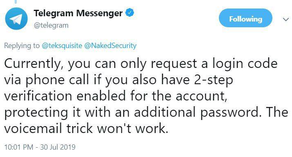Click the word "Messenger" in account name
Screen dimensions: 292x157
99,13
